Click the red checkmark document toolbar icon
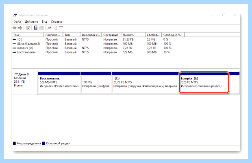The height and width of the screenshot is (163, 252). pyautogui.click(x=55, y=28)
